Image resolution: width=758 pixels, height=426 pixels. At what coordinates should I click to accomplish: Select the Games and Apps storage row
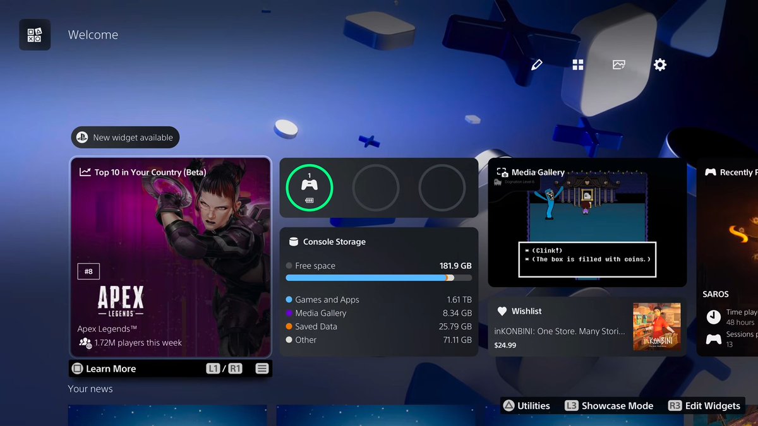(x=379, y=300)
